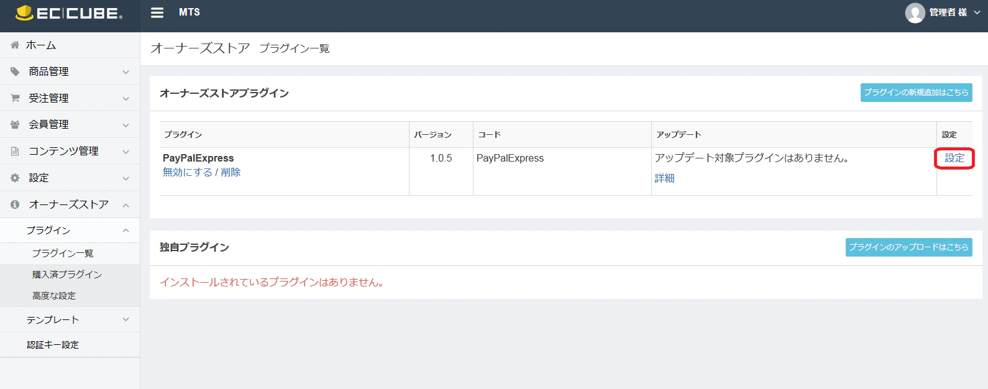The image size is (988, 389).
Task: Expand the コンテンツ管理 menu chevron
Action: [126, 152]
